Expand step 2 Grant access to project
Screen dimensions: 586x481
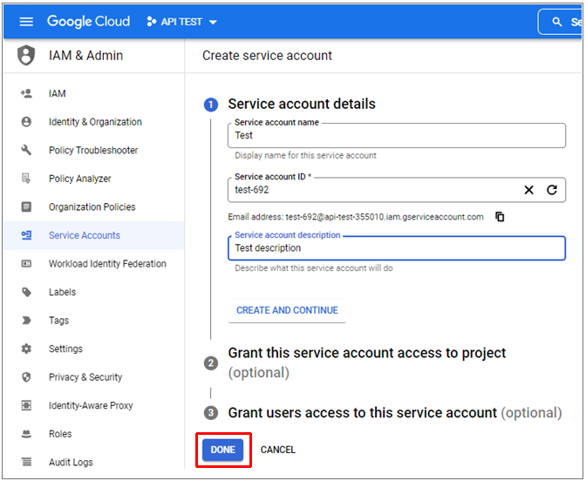pyautogui.click(x=366, y=353)
